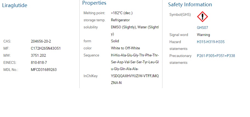Image resolution: width=250 pixels, height=117 pixels.
Task: Click the InChIKey value YSDQQAXHVYUZIW
Action: tap(135, 79)
